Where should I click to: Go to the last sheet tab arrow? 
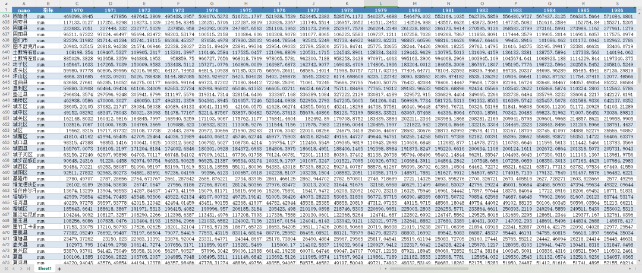point(28,269)
